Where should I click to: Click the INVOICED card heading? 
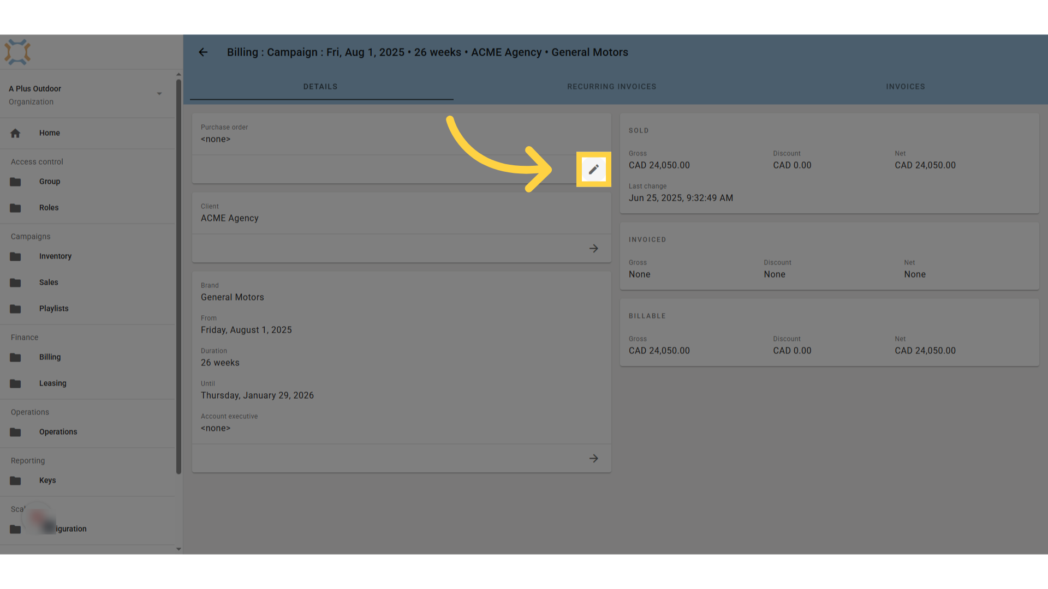pos(647,240)
